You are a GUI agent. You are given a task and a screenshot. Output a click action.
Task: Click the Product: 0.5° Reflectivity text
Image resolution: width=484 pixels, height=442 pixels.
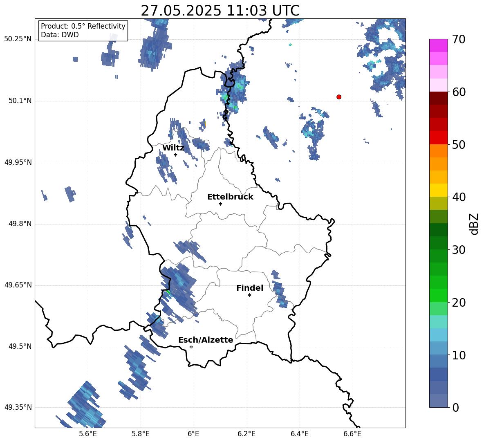point(83,26)
